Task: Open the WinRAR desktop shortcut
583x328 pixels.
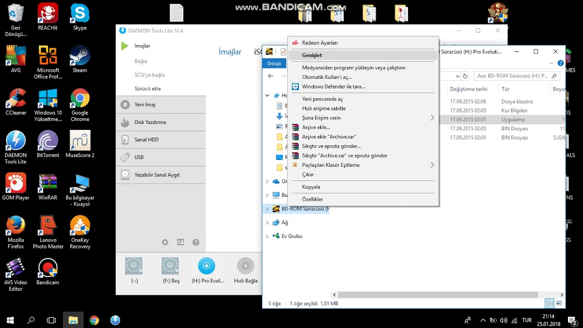Action: pyautogui.click(x=48, y=186)
